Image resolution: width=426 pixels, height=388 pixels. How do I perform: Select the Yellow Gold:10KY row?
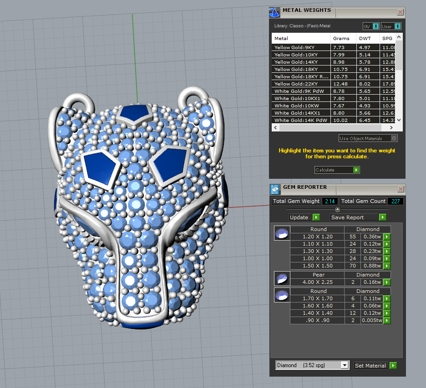(333, 55)
